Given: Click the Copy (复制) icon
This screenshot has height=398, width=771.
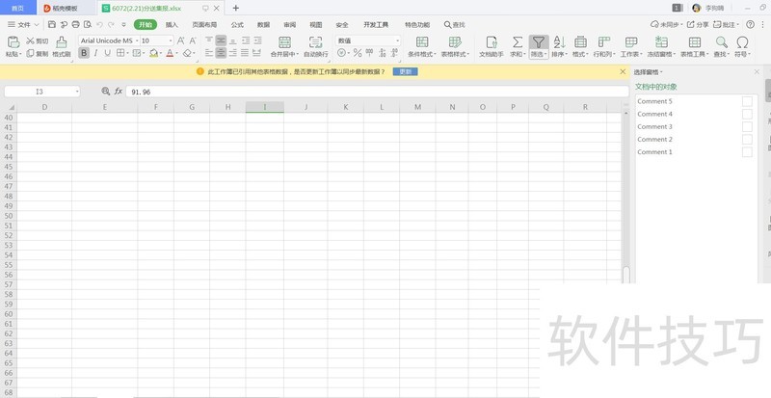Looking at the screenshot, I should 30,54.
